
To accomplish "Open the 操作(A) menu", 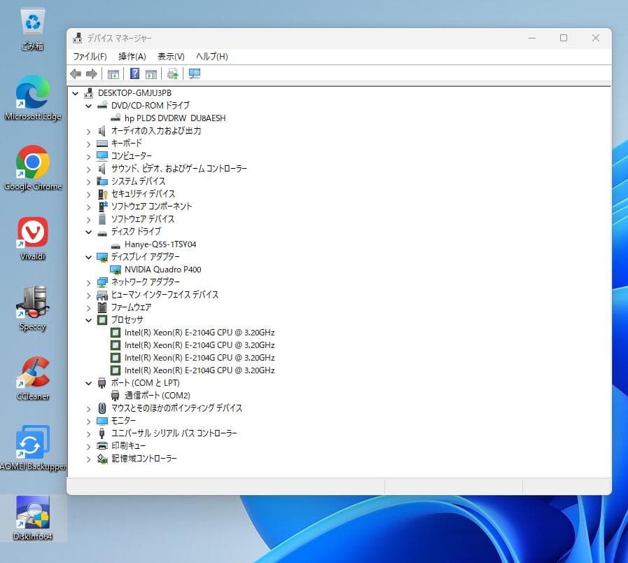I will tap(132, 56).
